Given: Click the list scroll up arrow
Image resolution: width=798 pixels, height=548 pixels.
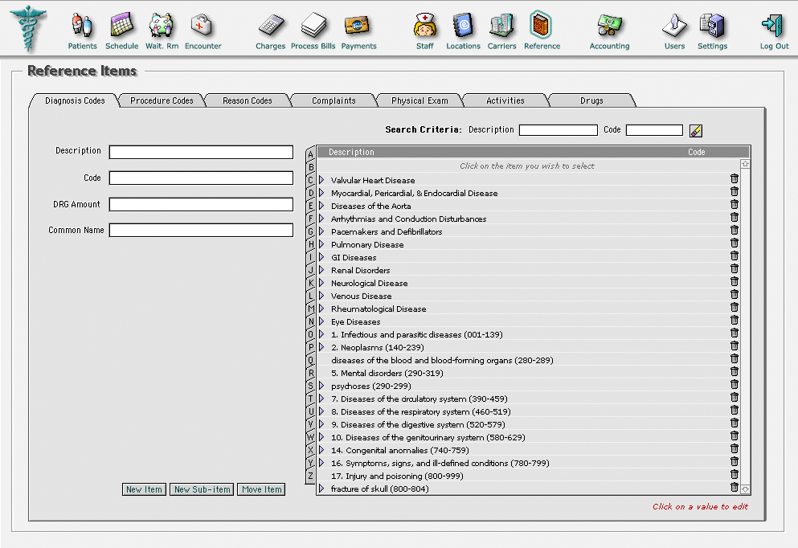Looking at the screenshot, I should click(x=745, y=164).
